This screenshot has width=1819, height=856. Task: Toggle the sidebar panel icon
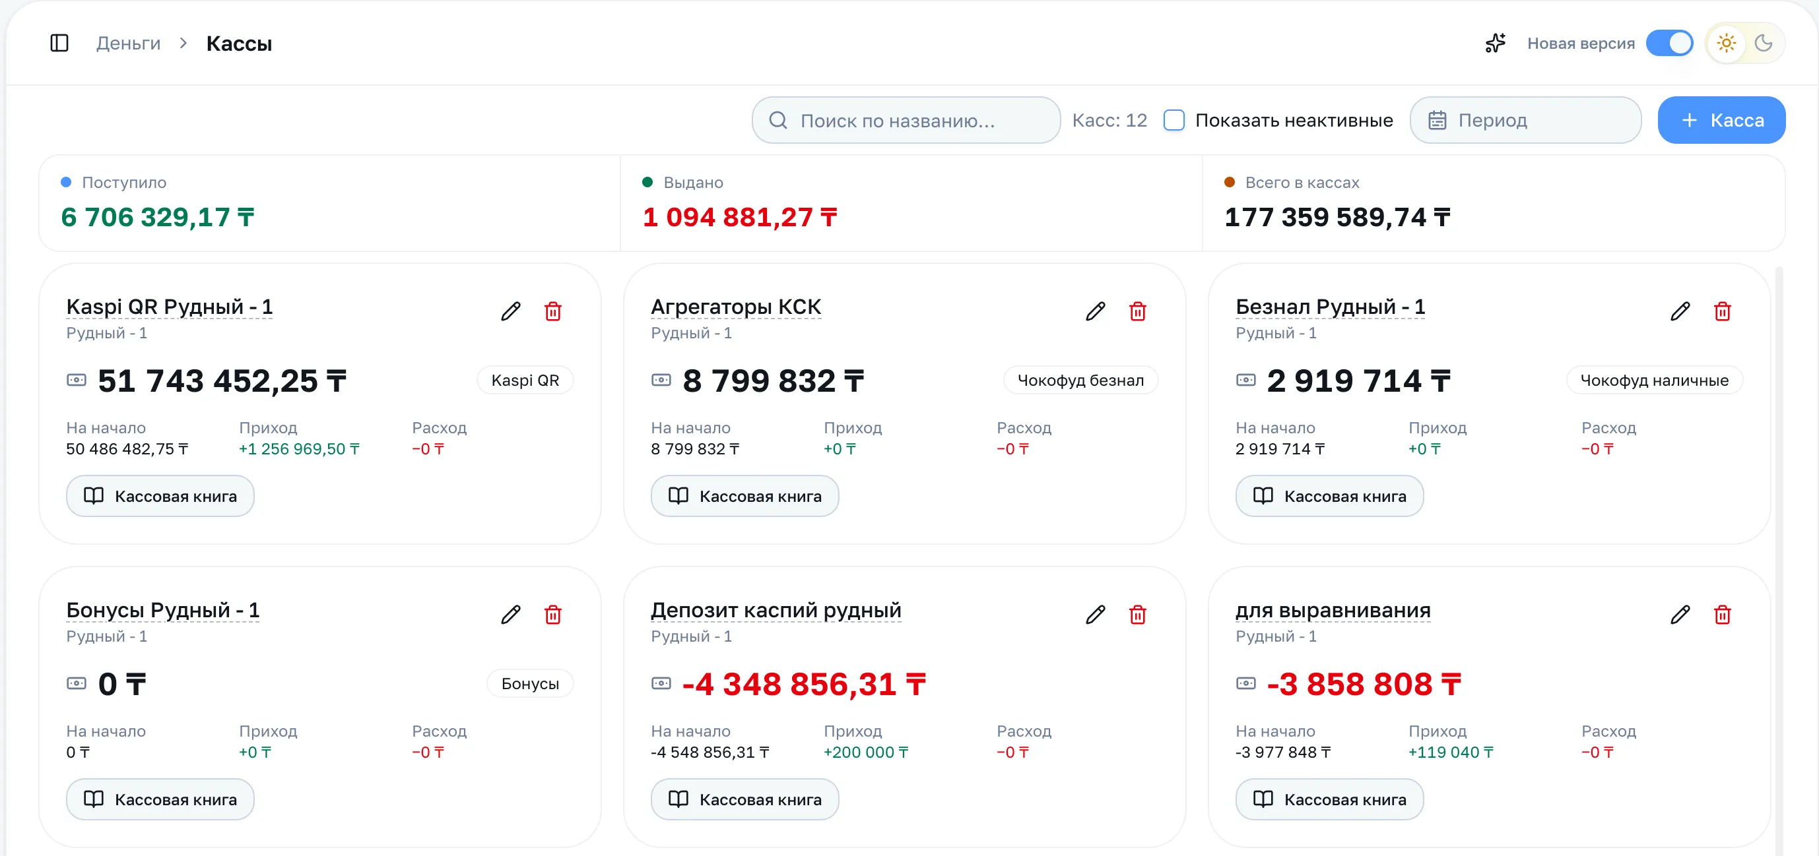(x=59, y=44)
